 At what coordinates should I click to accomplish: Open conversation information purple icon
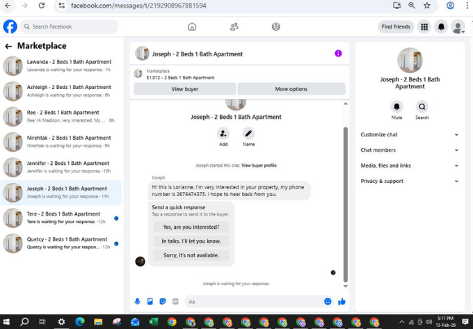338,54
